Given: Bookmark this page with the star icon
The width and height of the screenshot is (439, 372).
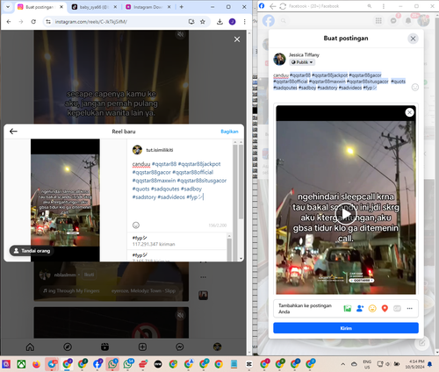Looking at the screenshot, I should pos(203,22).
